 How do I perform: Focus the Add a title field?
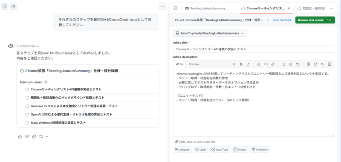coord(253,49)
